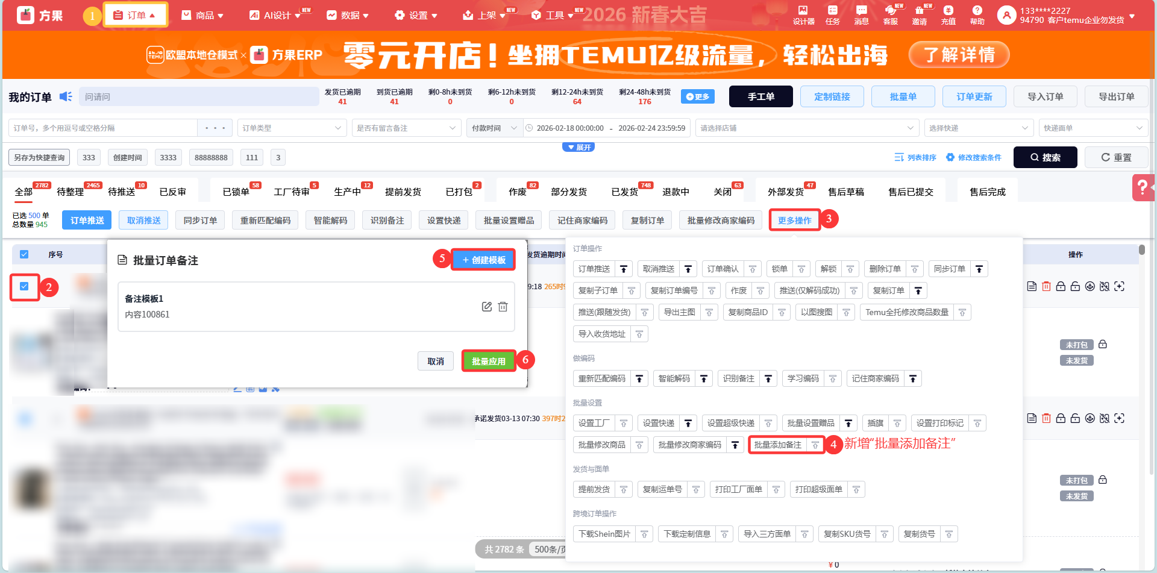The width and height of the screenshot is (1157, 573).
Task: Switch to the 待整理 tab
Action: [71, 192]
